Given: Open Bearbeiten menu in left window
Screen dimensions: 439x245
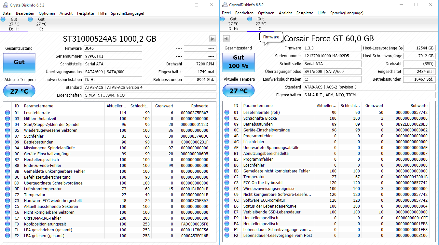Looking at the screenshot, I should 25,13.
